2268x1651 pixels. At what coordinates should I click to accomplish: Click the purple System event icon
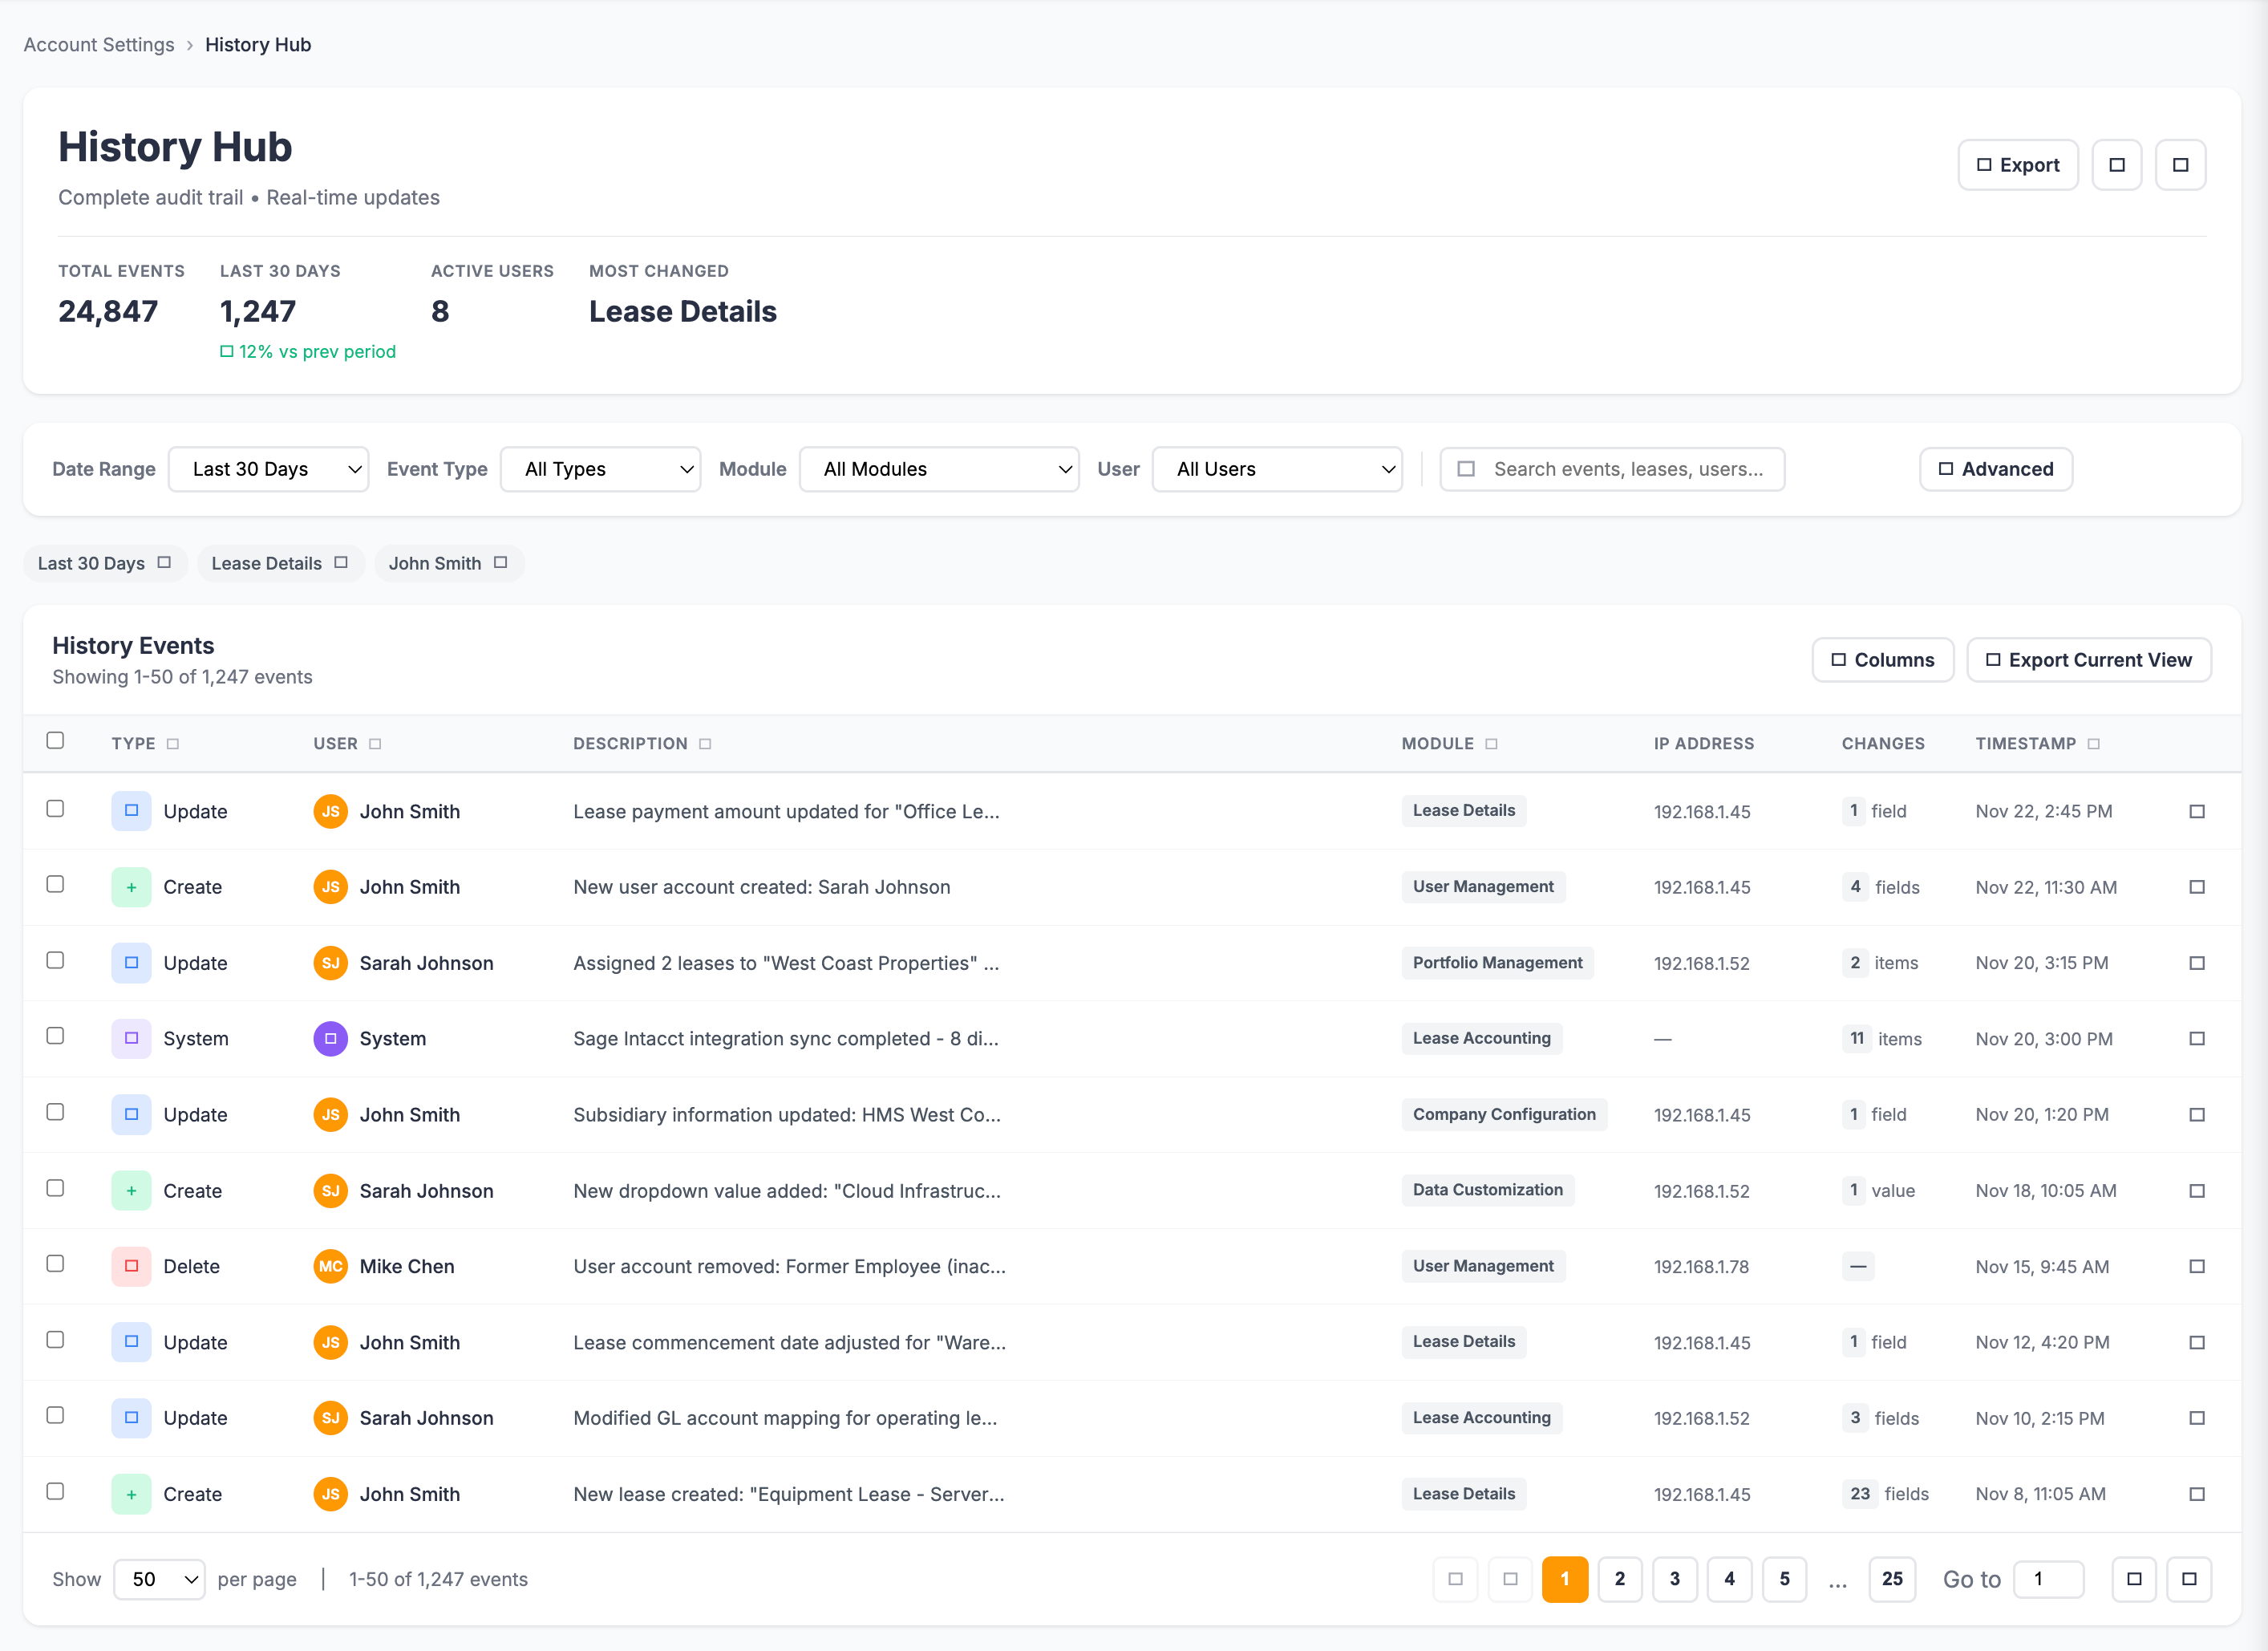coord(131,1039)
